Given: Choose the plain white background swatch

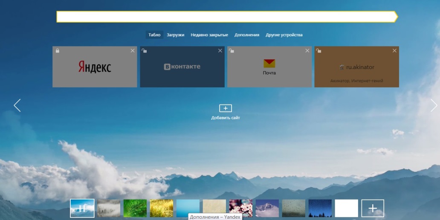Looking at the screenshot, I should click(346, 208).
